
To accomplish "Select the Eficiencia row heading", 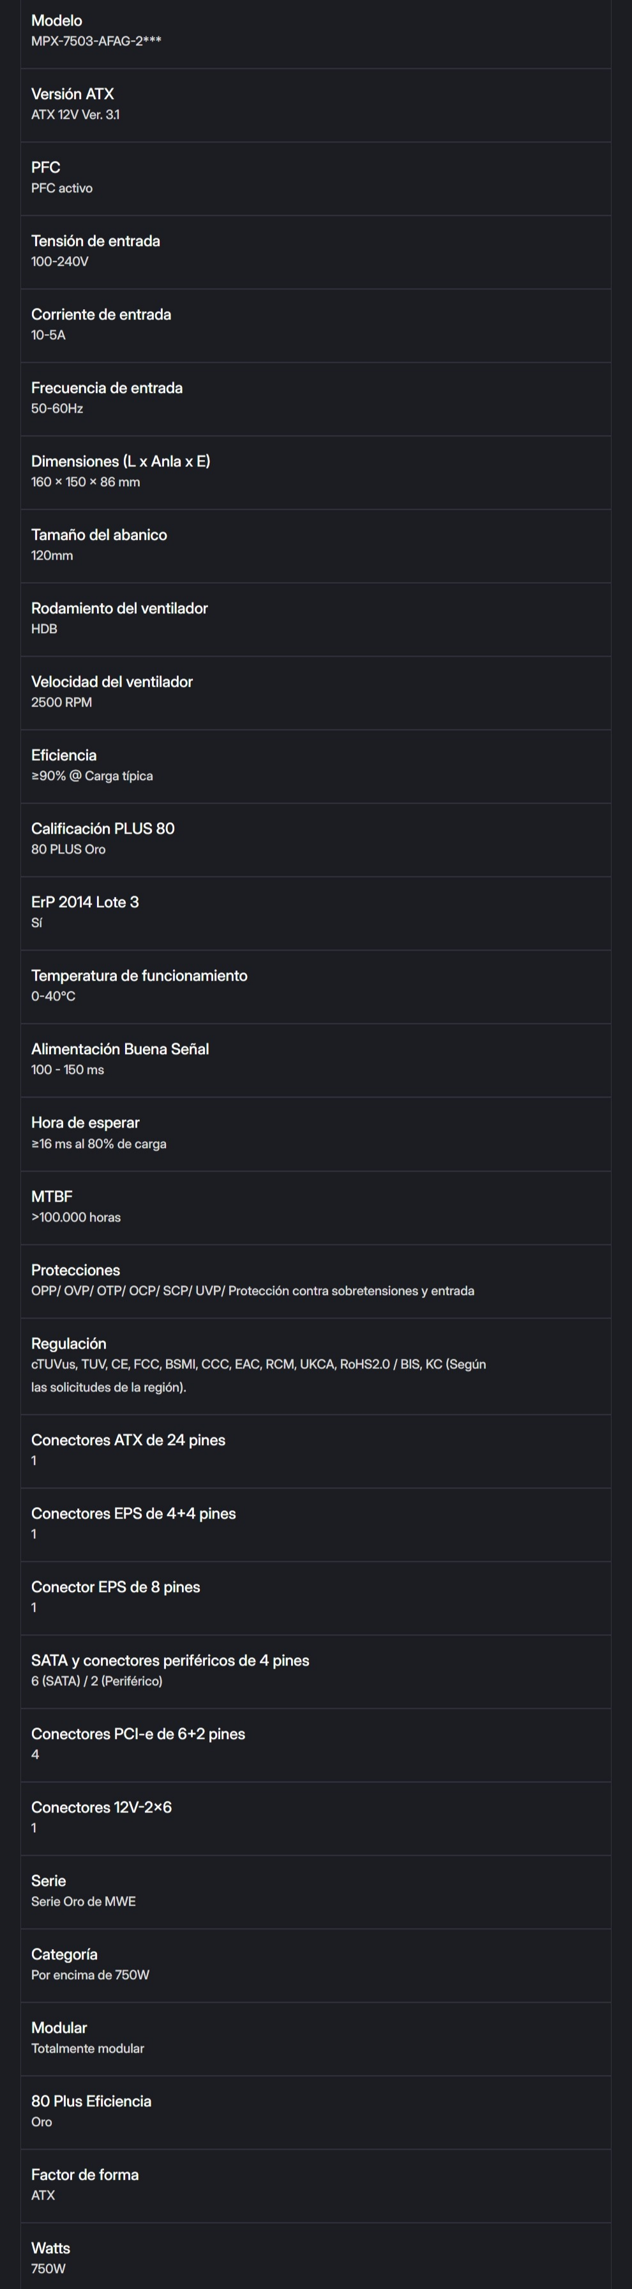I will tap(64, 755).
